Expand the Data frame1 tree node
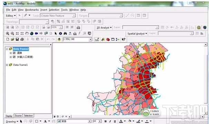Screen dimensions: 209x124 click(x=7, y=65)
